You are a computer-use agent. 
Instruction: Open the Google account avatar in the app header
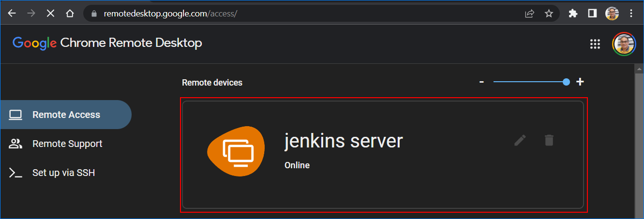[x=624, y=44]
